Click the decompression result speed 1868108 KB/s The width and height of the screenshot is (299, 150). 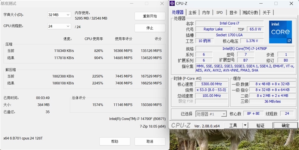pos(63,83)
